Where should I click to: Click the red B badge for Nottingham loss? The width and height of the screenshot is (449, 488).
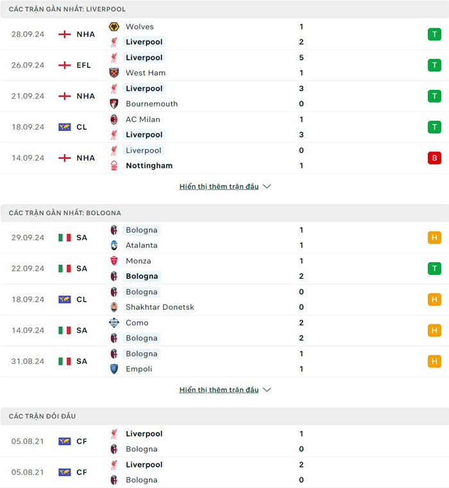(x=435, y=158)
